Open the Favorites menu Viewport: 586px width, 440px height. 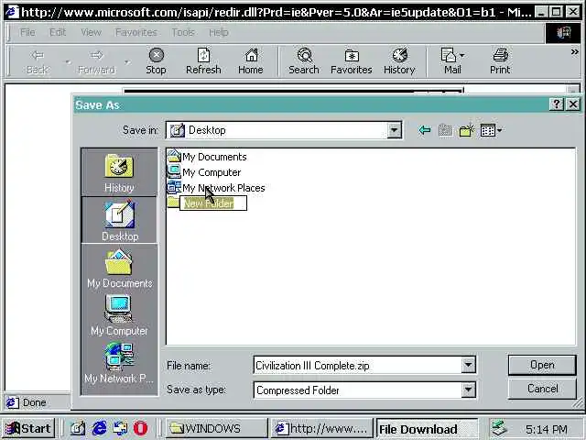tap(136, 33)
